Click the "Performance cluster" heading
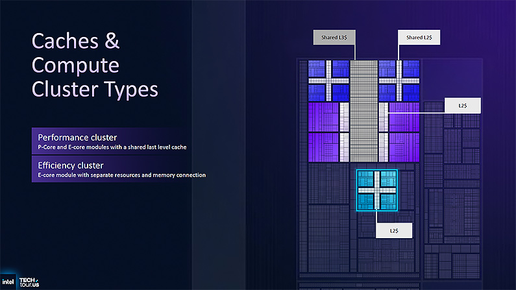This screenshot has width=516, height=290. 77,138
